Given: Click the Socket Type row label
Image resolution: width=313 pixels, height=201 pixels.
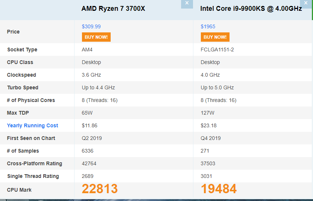Looking at the screenshot, I should click(x=22, y=50).
